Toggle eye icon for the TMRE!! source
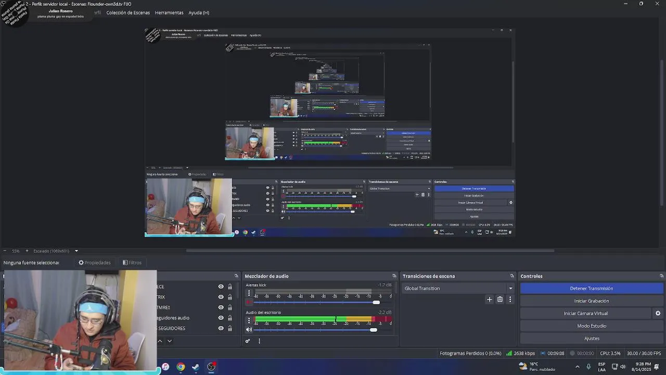666x375 pixels. [x=221, y=307]
